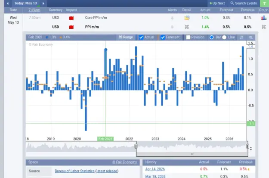
Task: Click PPI m/m actual value 1.4%
Action: coord(205,27)
